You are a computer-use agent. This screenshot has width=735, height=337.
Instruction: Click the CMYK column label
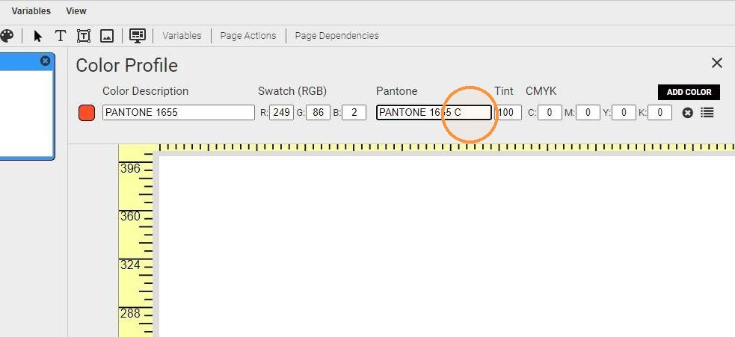[541, 91]
